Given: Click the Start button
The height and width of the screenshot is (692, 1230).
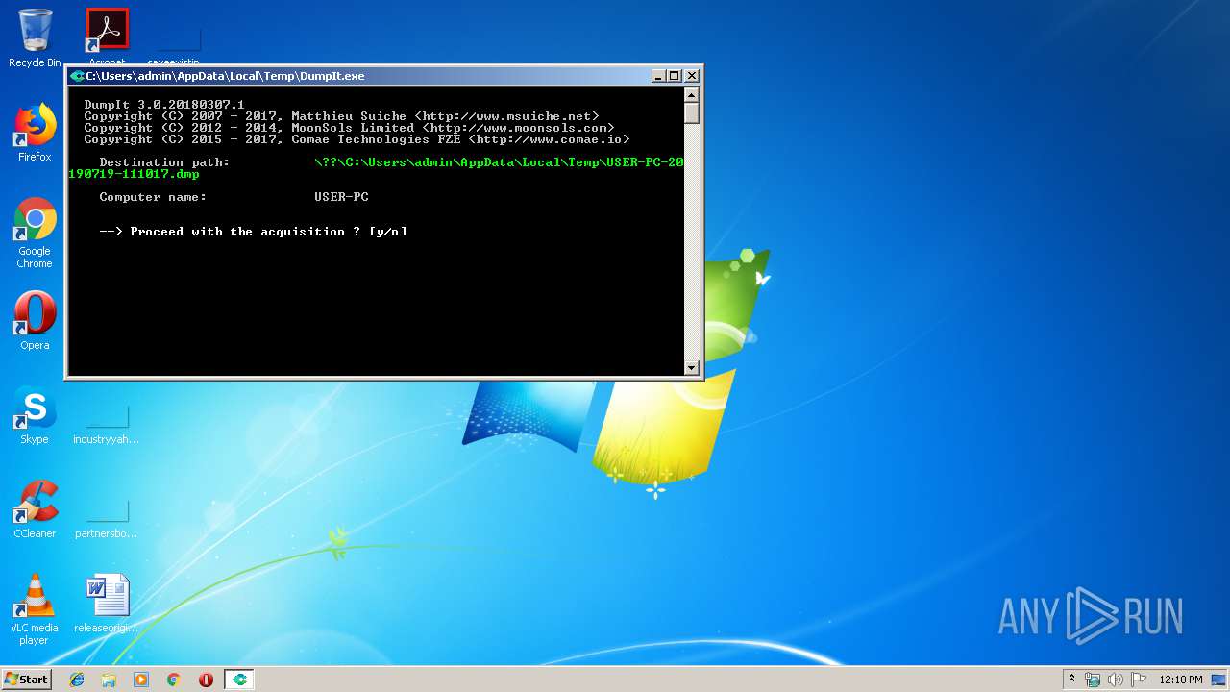Looking at the screenshot, I should pos(26,679).
